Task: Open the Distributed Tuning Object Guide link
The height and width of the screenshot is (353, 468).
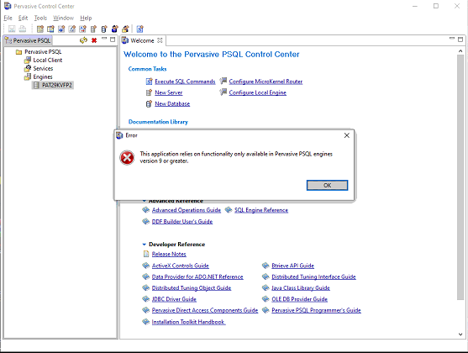Action: (x=192, y=288)
